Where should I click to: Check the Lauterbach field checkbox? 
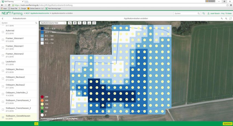click(x=3, y=63)
